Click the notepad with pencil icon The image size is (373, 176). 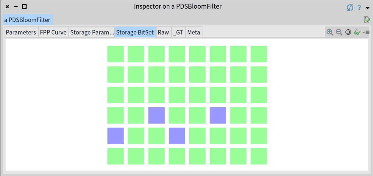(366, 20)
